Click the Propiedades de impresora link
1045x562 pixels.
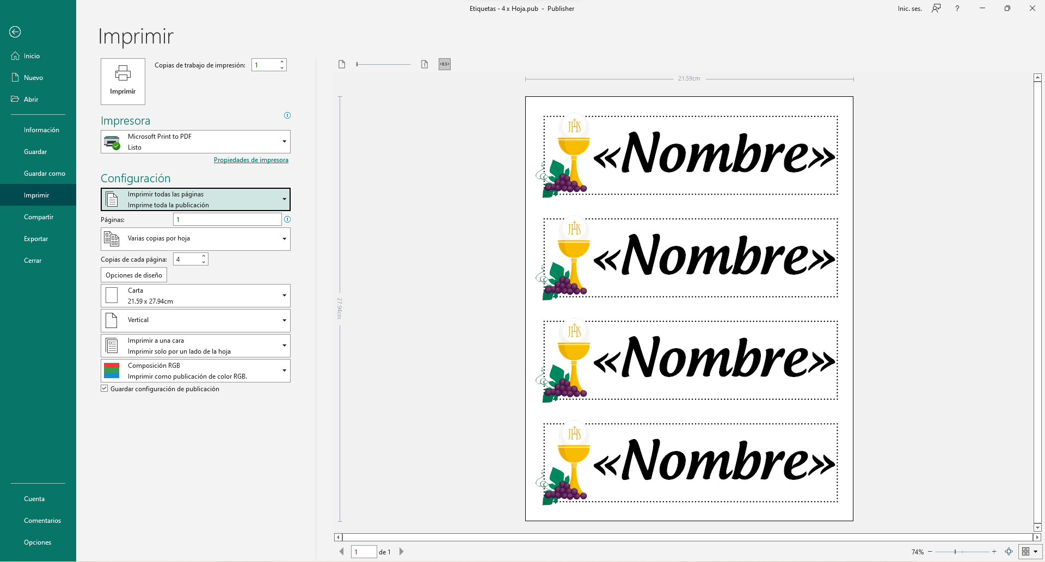coord(251,160)
